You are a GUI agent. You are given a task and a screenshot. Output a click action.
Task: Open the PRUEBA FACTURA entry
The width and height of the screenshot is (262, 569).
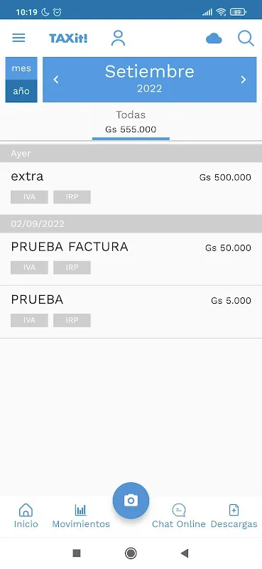(131, 259)
